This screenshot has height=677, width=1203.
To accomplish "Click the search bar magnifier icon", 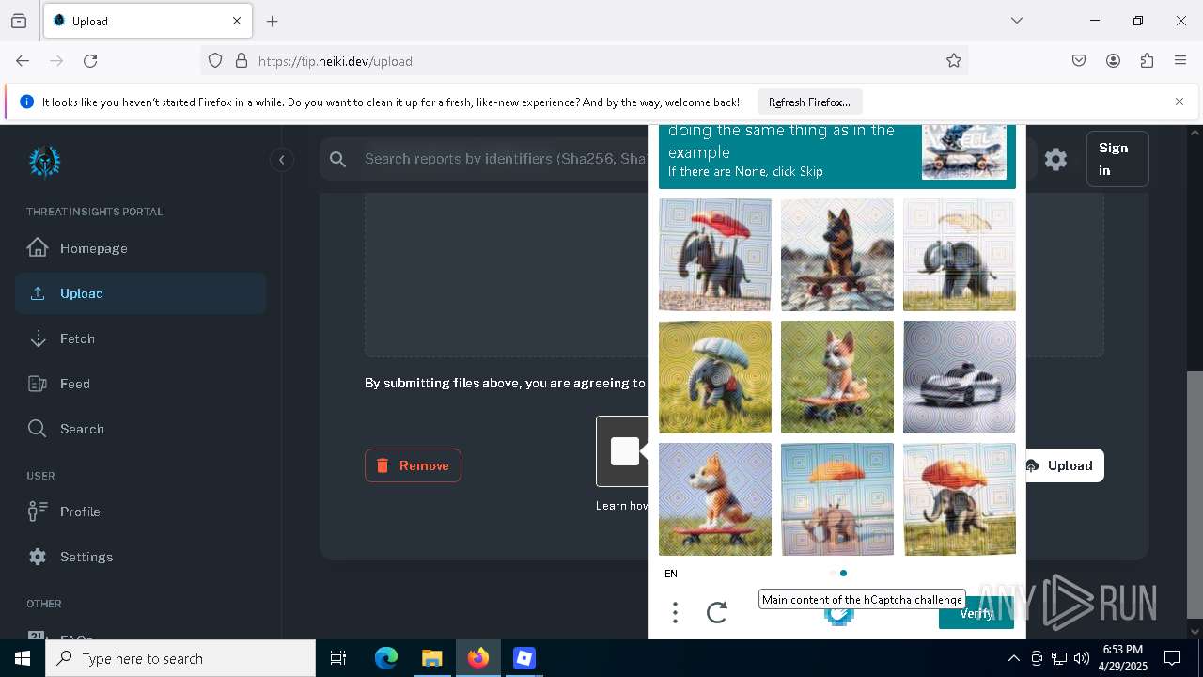I will 338,159.
